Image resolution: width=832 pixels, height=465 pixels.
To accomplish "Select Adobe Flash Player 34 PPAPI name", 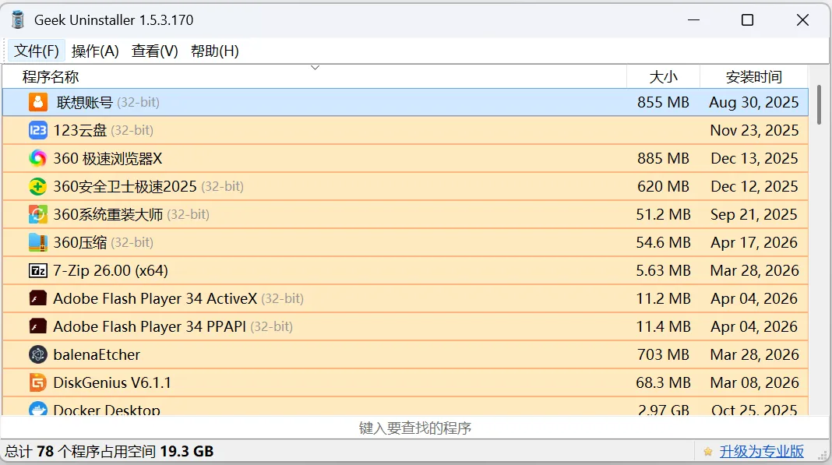I will coord(150,326).
